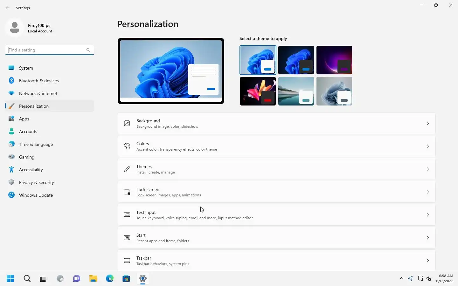Image resolution: width=458 pixels, height=286 pixels.
Task: Open Microsoft Store from the taskbar
Action: (126, 279)
